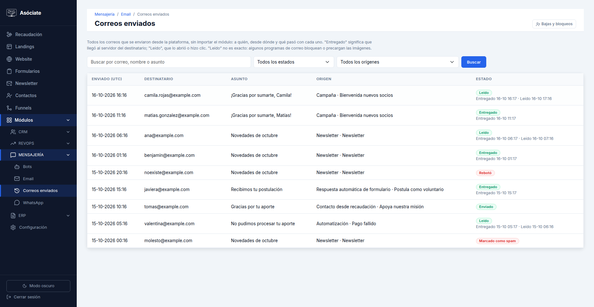The image size is (594, 307).
Task: Click the REVOPS trend icon
Action: point(13,143)
